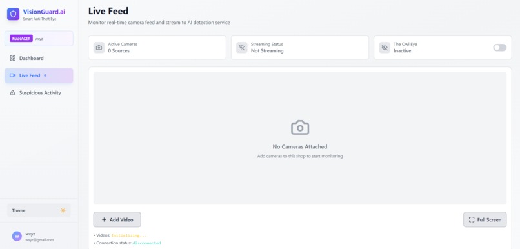Click the Streaming Status Not Streaming card
This screenshot has width=520, height=249.
(300, 48)
